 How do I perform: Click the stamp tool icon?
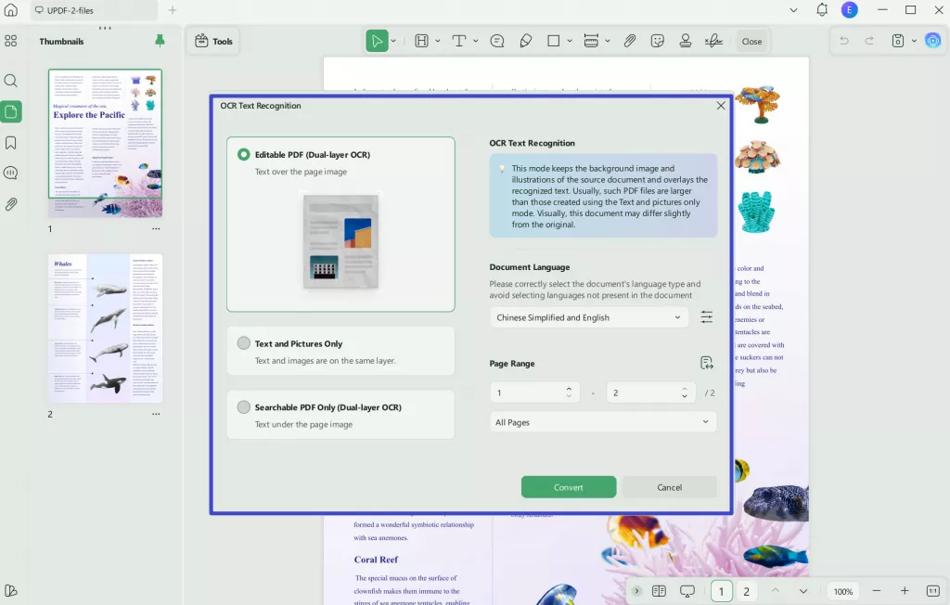[x=686, y=41]
